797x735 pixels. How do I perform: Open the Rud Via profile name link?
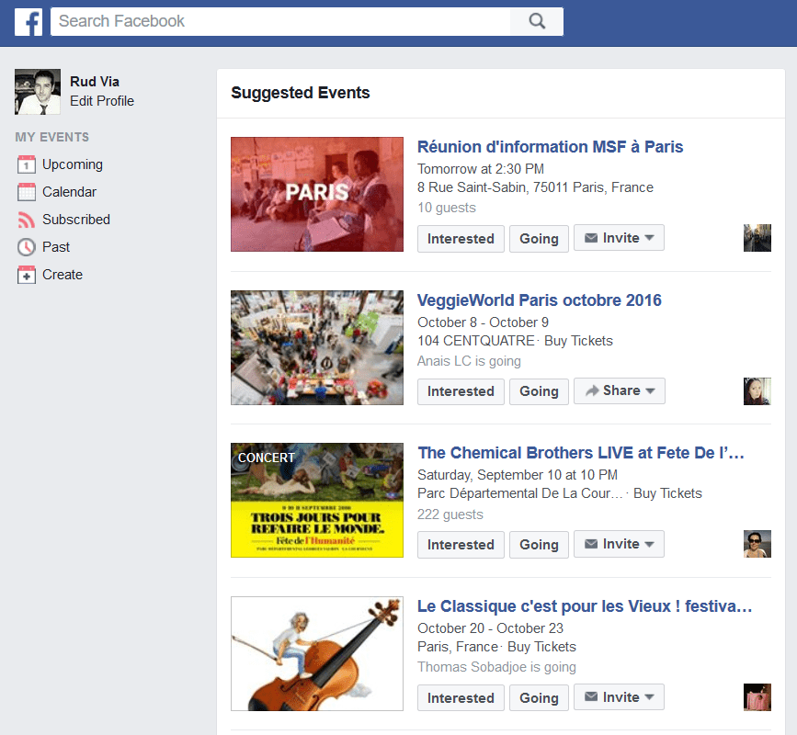pos(95,82)
